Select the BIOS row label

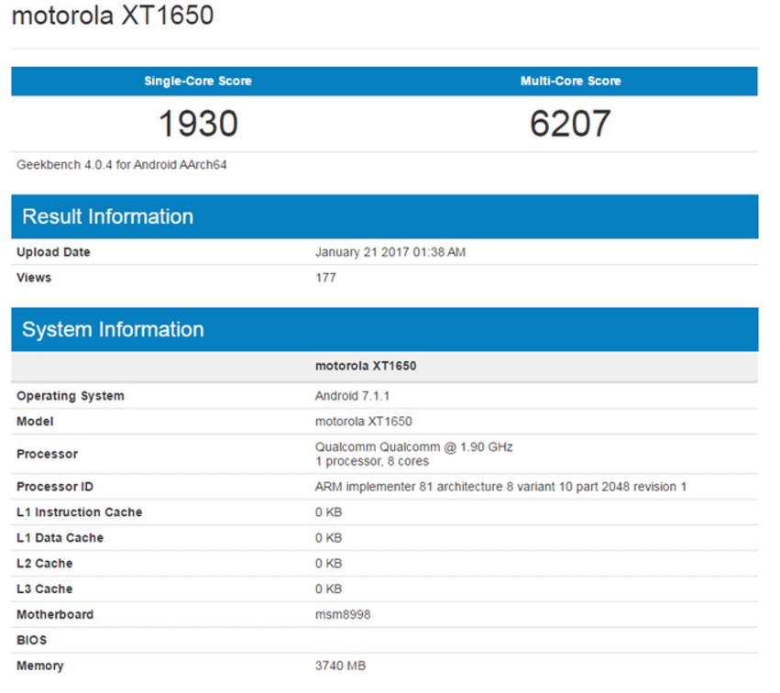[31, 640]
